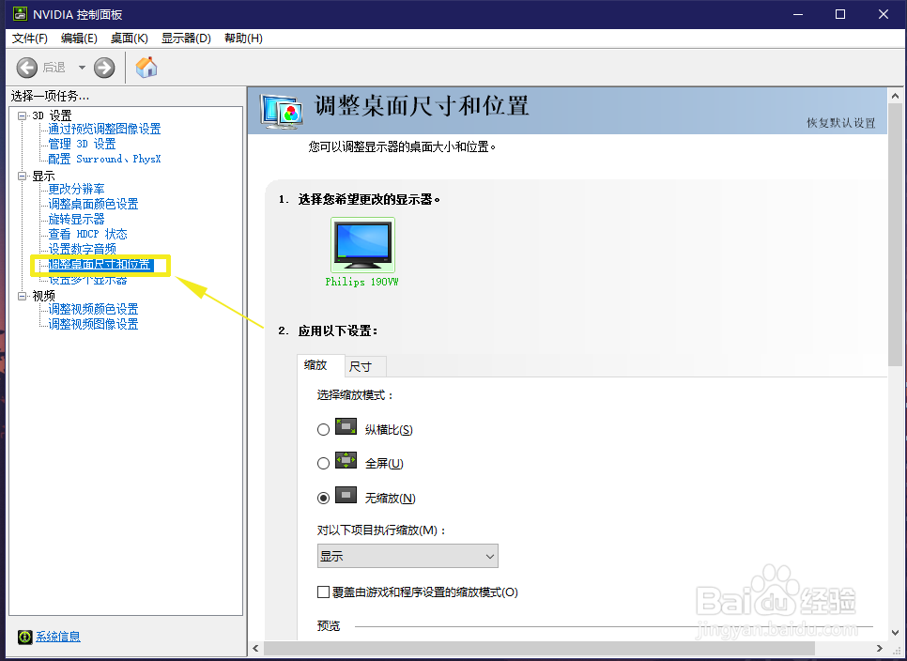Click the 无缩放 scaling preview icon
Image resolution: width=907 pixels, height=661 pixels.
(x=344, y=498)
